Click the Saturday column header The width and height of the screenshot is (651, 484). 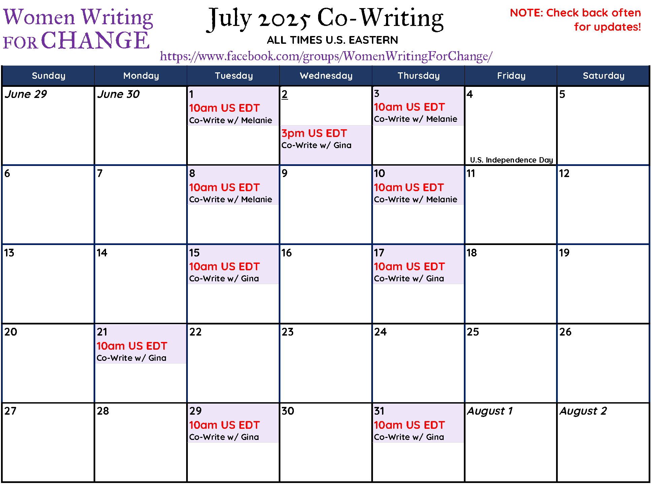coord(603,76)
